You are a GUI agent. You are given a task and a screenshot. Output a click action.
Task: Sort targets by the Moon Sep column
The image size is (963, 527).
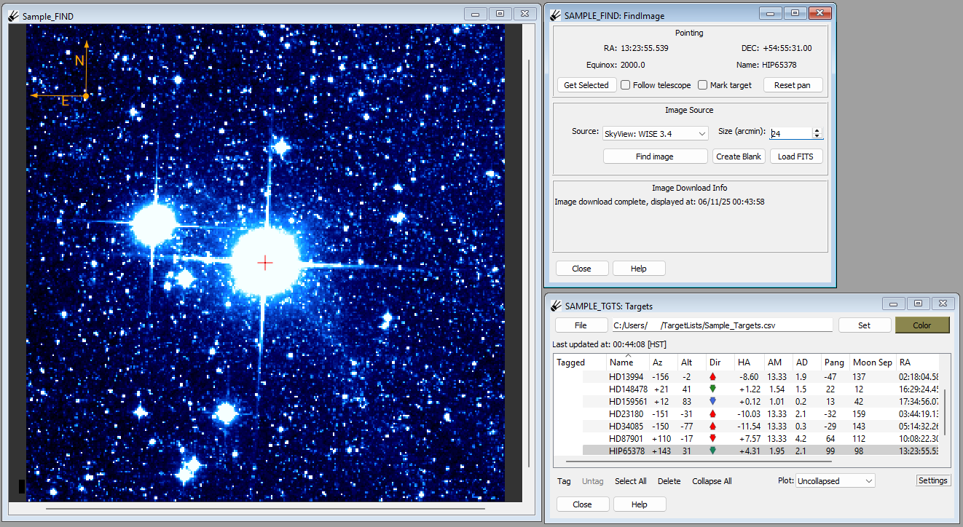pos(873,362)
